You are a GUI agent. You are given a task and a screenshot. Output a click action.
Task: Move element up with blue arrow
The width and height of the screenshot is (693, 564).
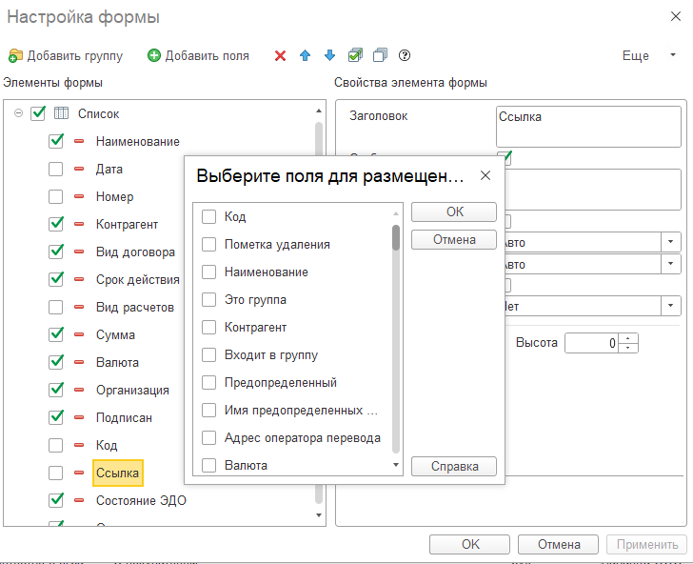[305, 55]
